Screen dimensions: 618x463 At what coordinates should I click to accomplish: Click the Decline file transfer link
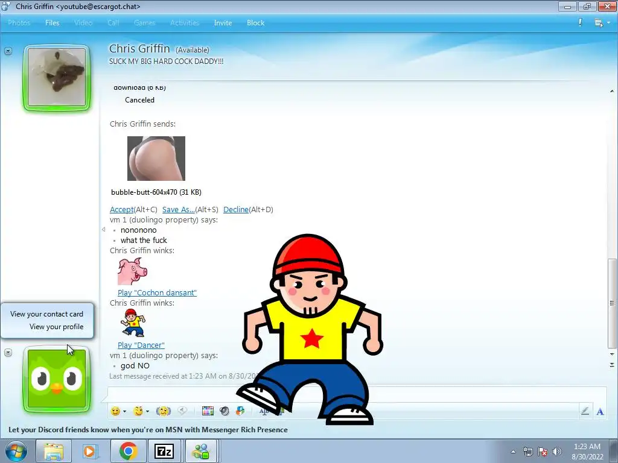[236, 209]
